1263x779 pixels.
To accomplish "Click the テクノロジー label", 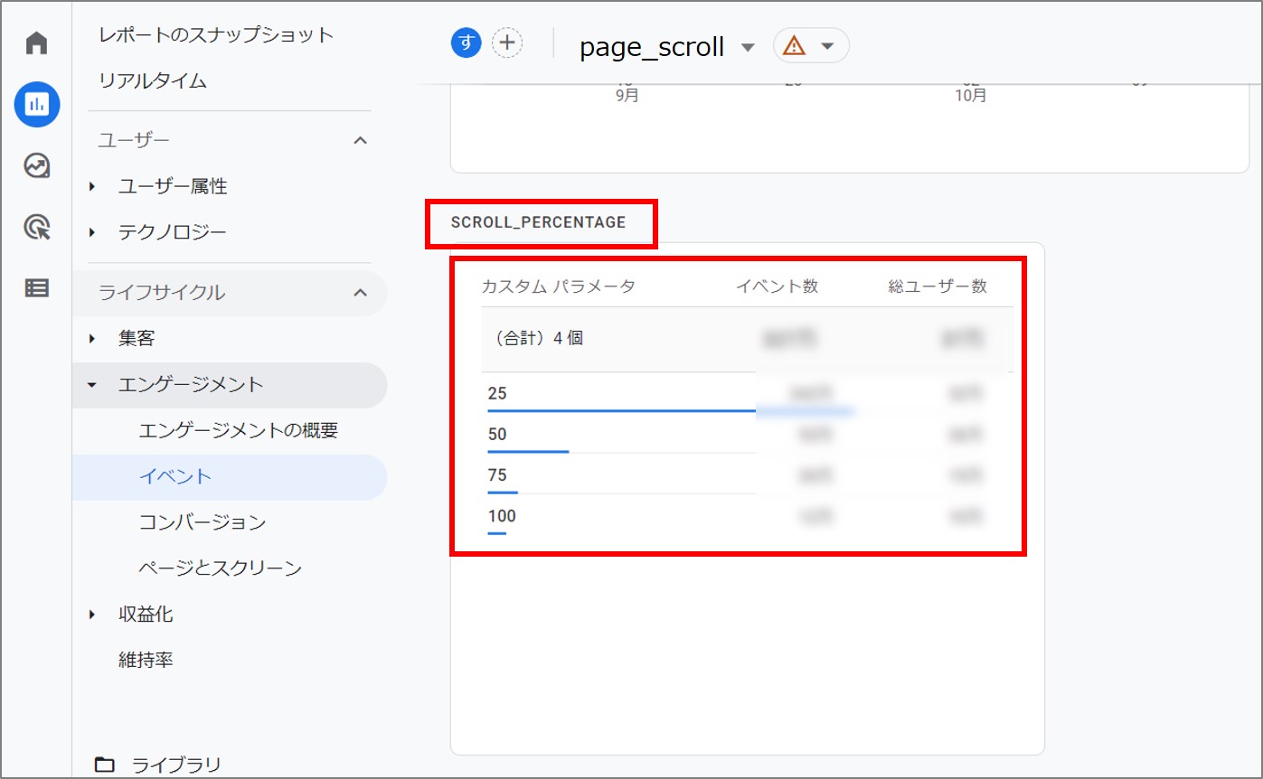I will click(173, 233).
